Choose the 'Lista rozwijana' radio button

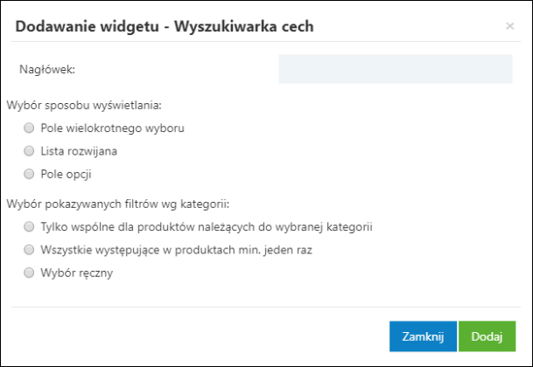tap(29, 150)
